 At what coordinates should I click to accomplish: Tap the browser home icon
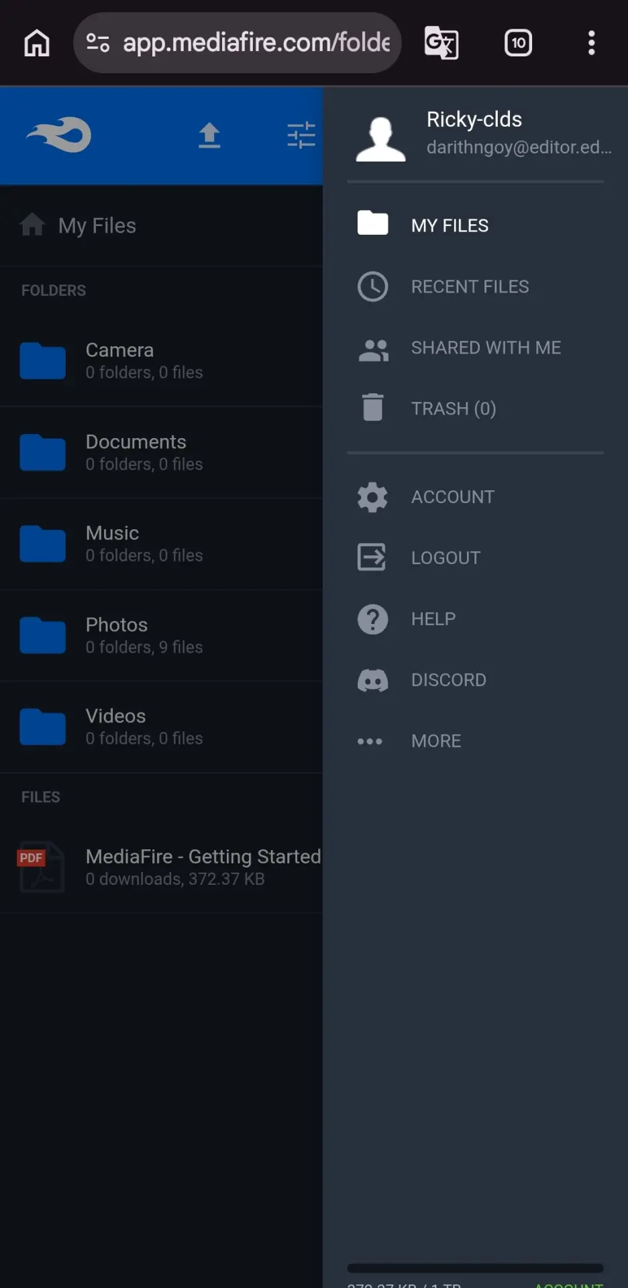pos(37,43)
